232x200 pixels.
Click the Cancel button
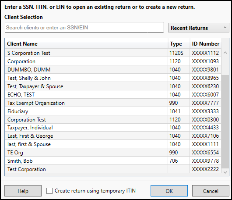click(x=211, y=191)
